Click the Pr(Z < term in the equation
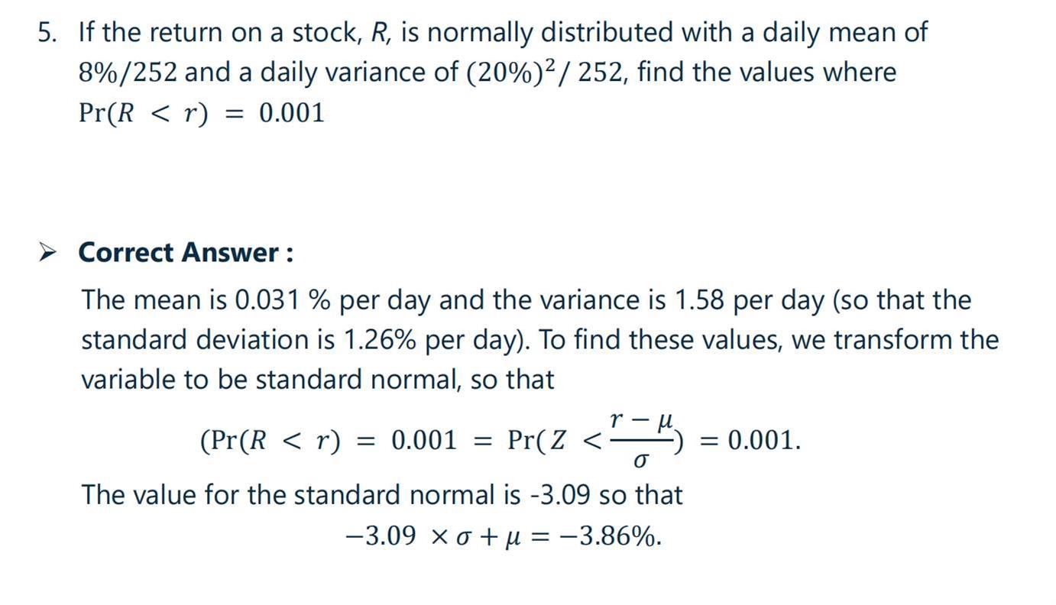Image resolution: width=1056 pixels, height=605 pixels. pos(555,441)
